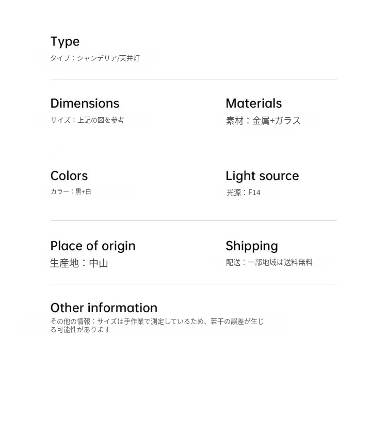Click the Other information heading
The height and width of the screenshot is (433, 387).
[104, 308]
